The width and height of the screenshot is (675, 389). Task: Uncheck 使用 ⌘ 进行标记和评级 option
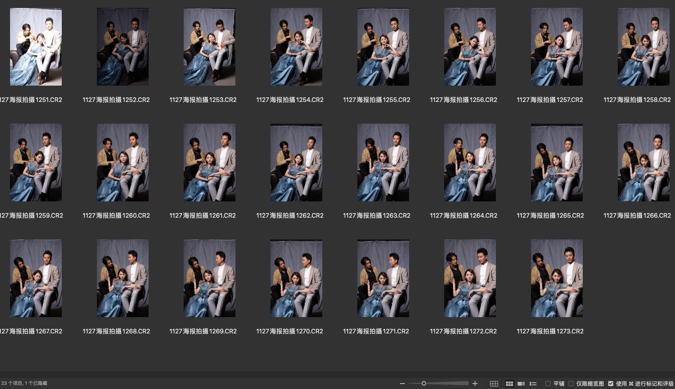[611, 384]
